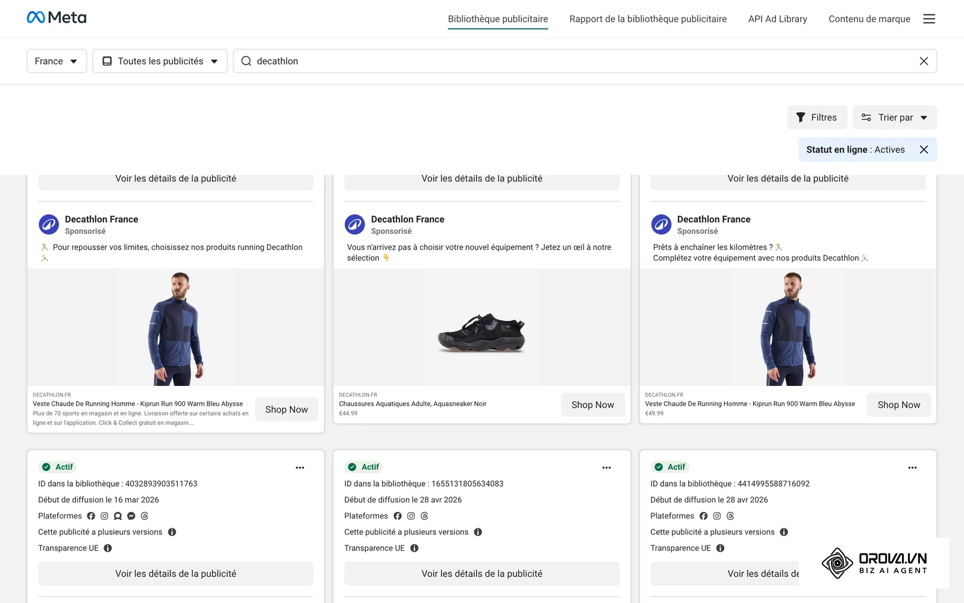Open the hamburger menu icon
The width and height of the screenshot is (964, 603).
coord(929,19)
